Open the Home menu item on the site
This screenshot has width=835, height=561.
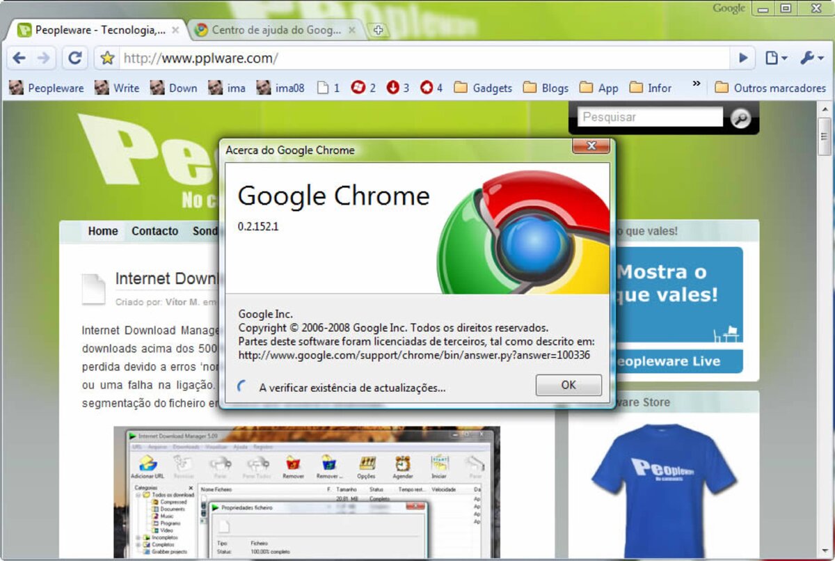pos(102,231)
